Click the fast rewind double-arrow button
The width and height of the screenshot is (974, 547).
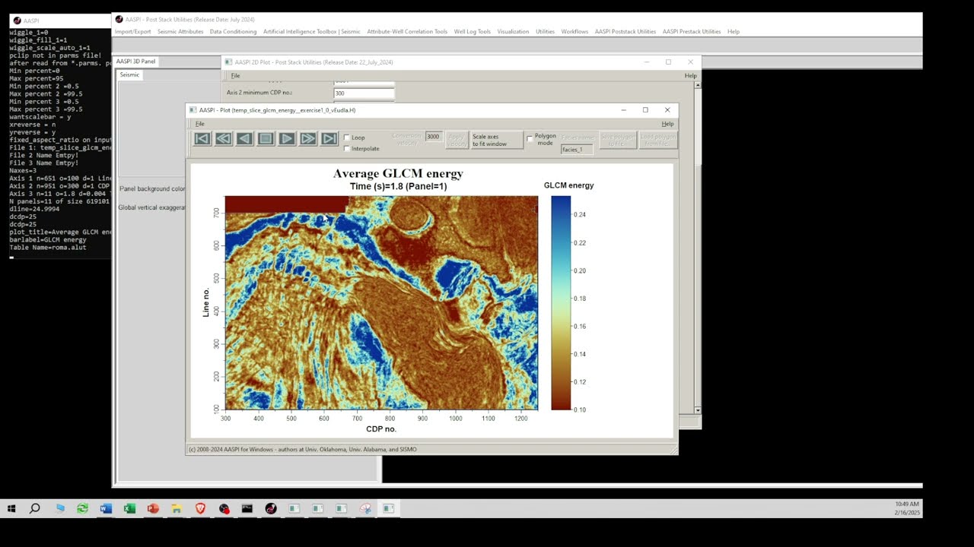[223, 138]
